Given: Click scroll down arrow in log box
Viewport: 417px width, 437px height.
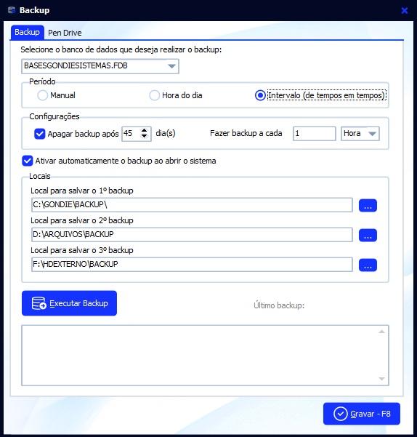Looking at the screenshot, I should coord(381,379).
